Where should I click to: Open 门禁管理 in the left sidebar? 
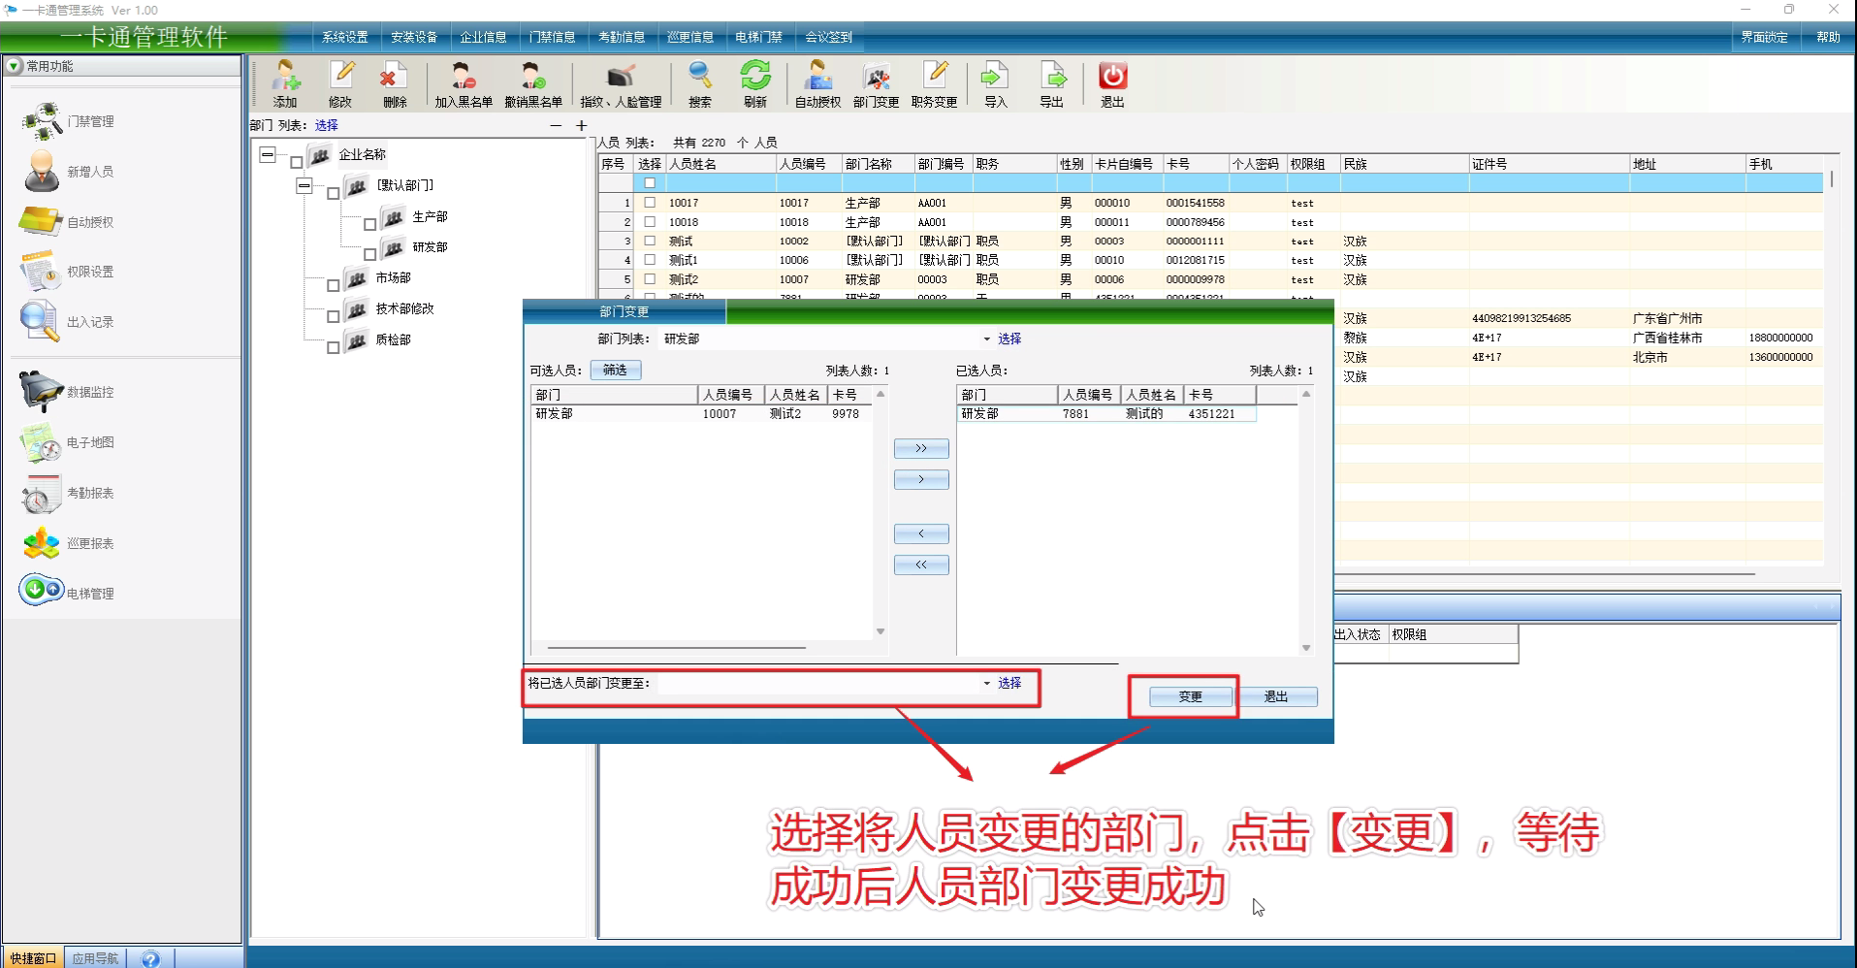(x=68, y=121)
